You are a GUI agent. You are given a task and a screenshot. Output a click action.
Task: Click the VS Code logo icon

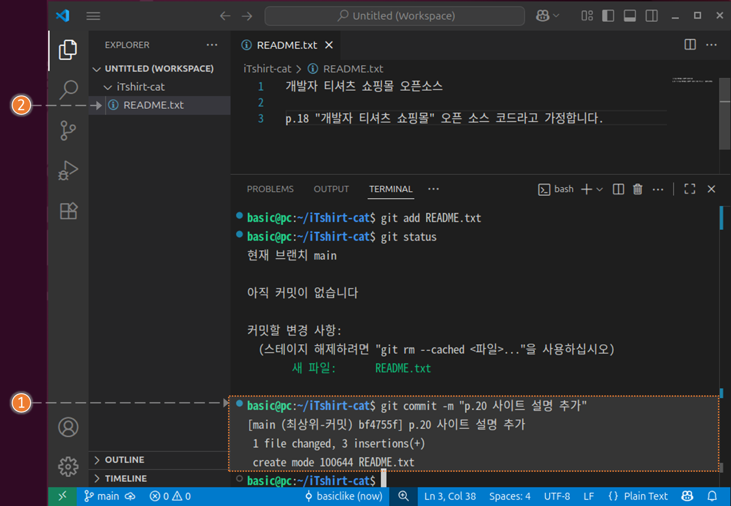(63, 16)
